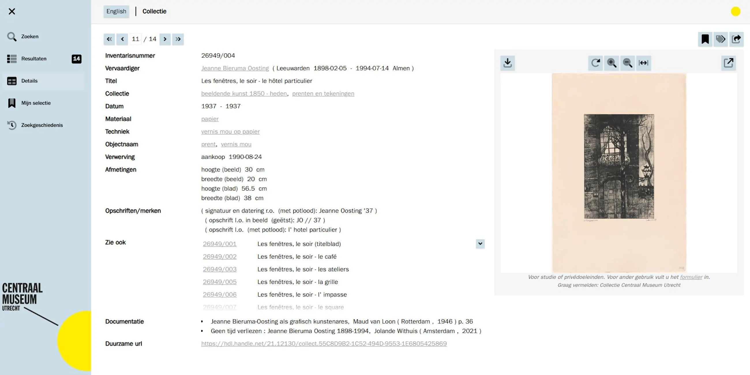Download the artwork image
Viewport: 750px width, 375px height.
(507, 63)
